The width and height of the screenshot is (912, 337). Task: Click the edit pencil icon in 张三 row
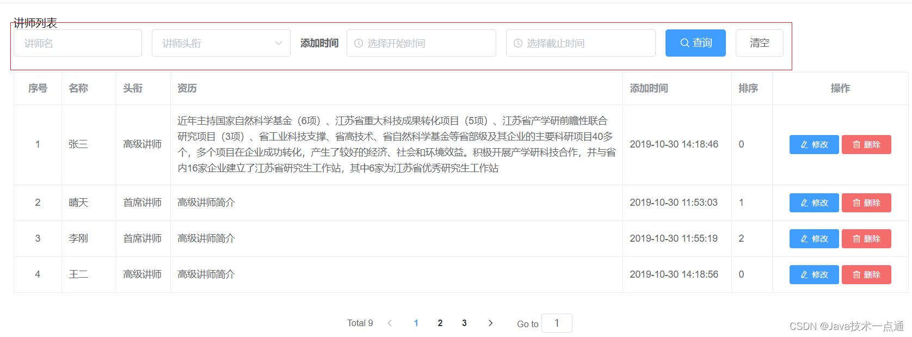coord(804,144)
